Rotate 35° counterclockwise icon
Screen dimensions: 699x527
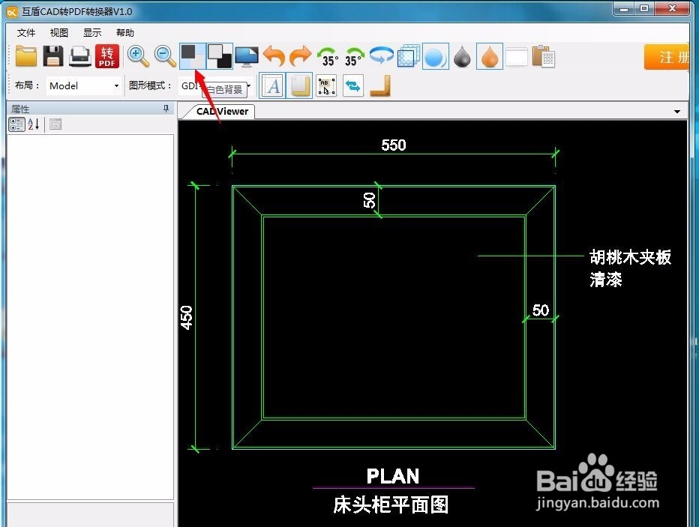328,56
